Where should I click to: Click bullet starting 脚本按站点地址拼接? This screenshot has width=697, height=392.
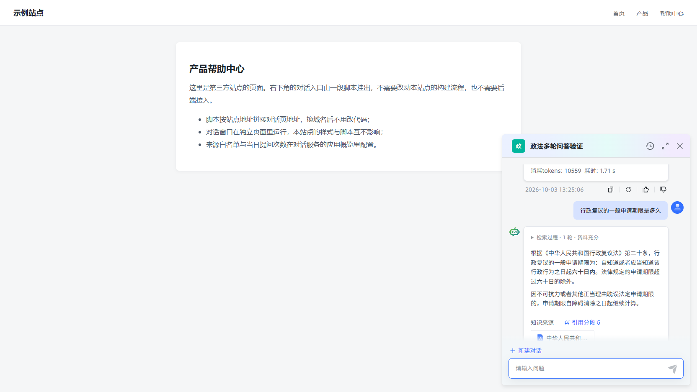click(288, 120)
